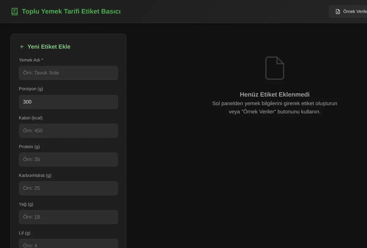Click the Lif (g) input field

click(69, 243)
